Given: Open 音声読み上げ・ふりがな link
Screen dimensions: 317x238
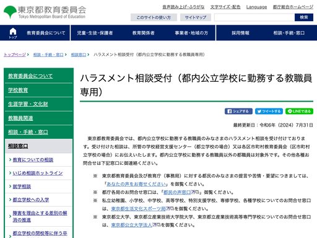Looking at the screenshot, I should coord(183,7).
